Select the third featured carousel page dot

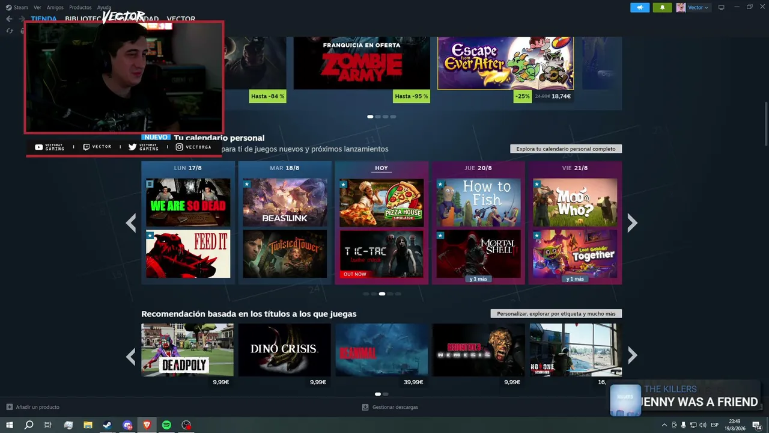[386, 117]
